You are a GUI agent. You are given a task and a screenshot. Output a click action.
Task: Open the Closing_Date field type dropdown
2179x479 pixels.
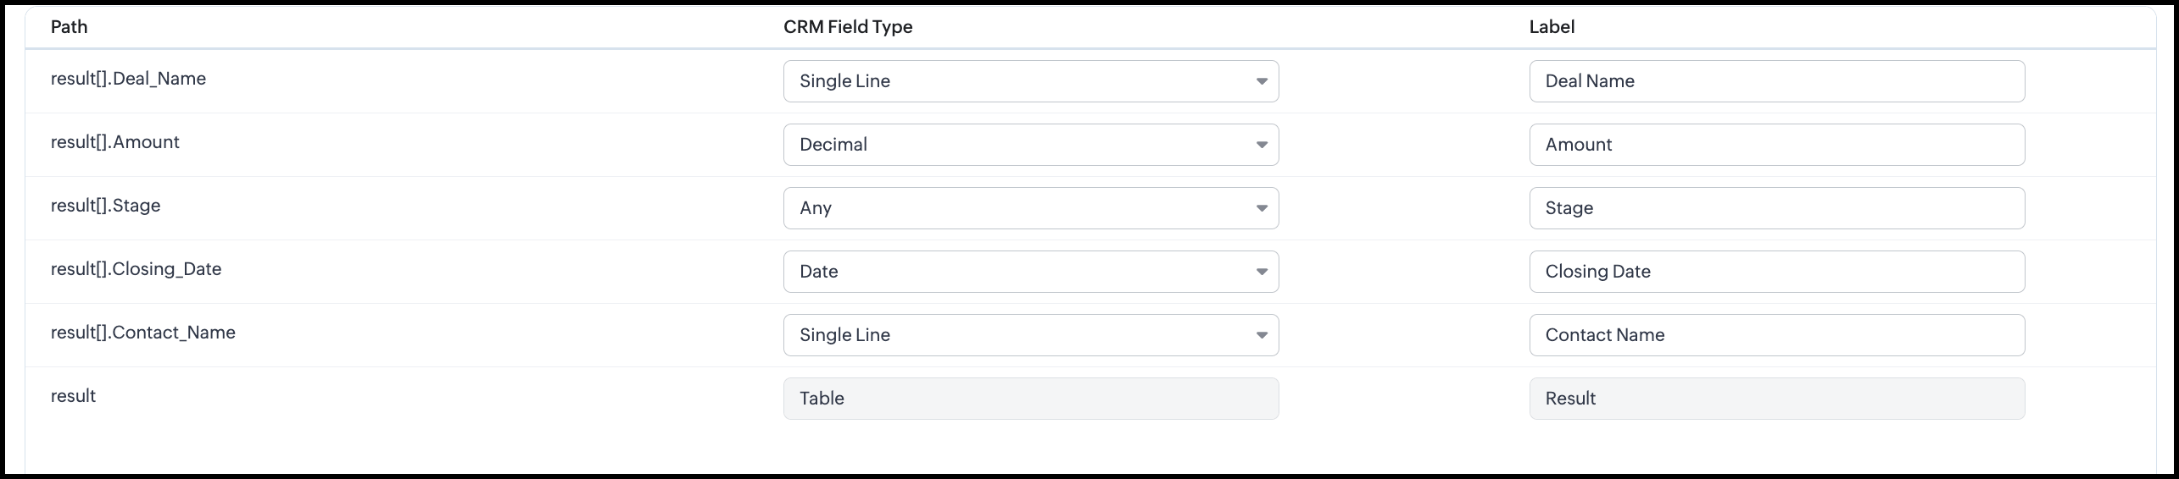pos(1030,272)
